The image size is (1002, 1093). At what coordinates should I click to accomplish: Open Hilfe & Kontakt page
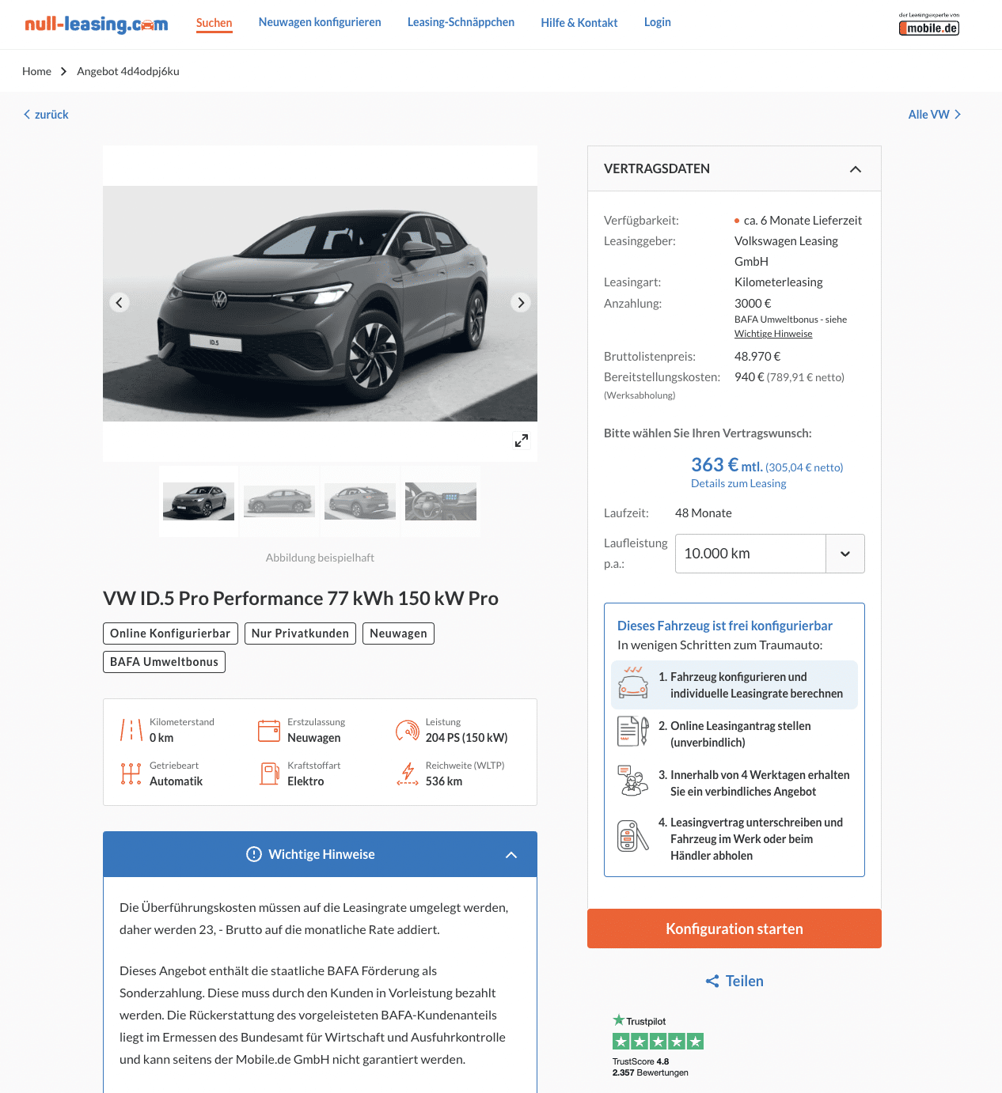coord(579,23)
